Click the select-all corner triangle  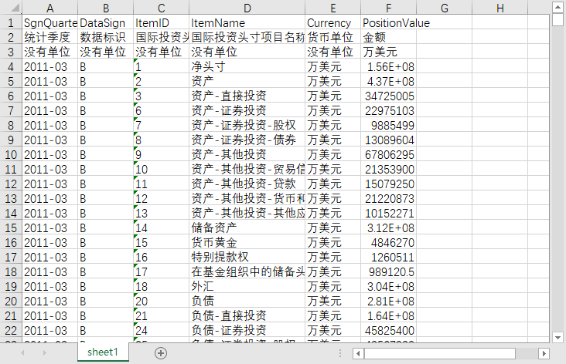point(15,8)
